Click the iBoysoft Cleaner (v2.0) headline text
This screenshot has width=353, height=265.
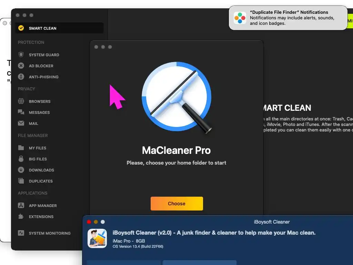click(214, 233)
